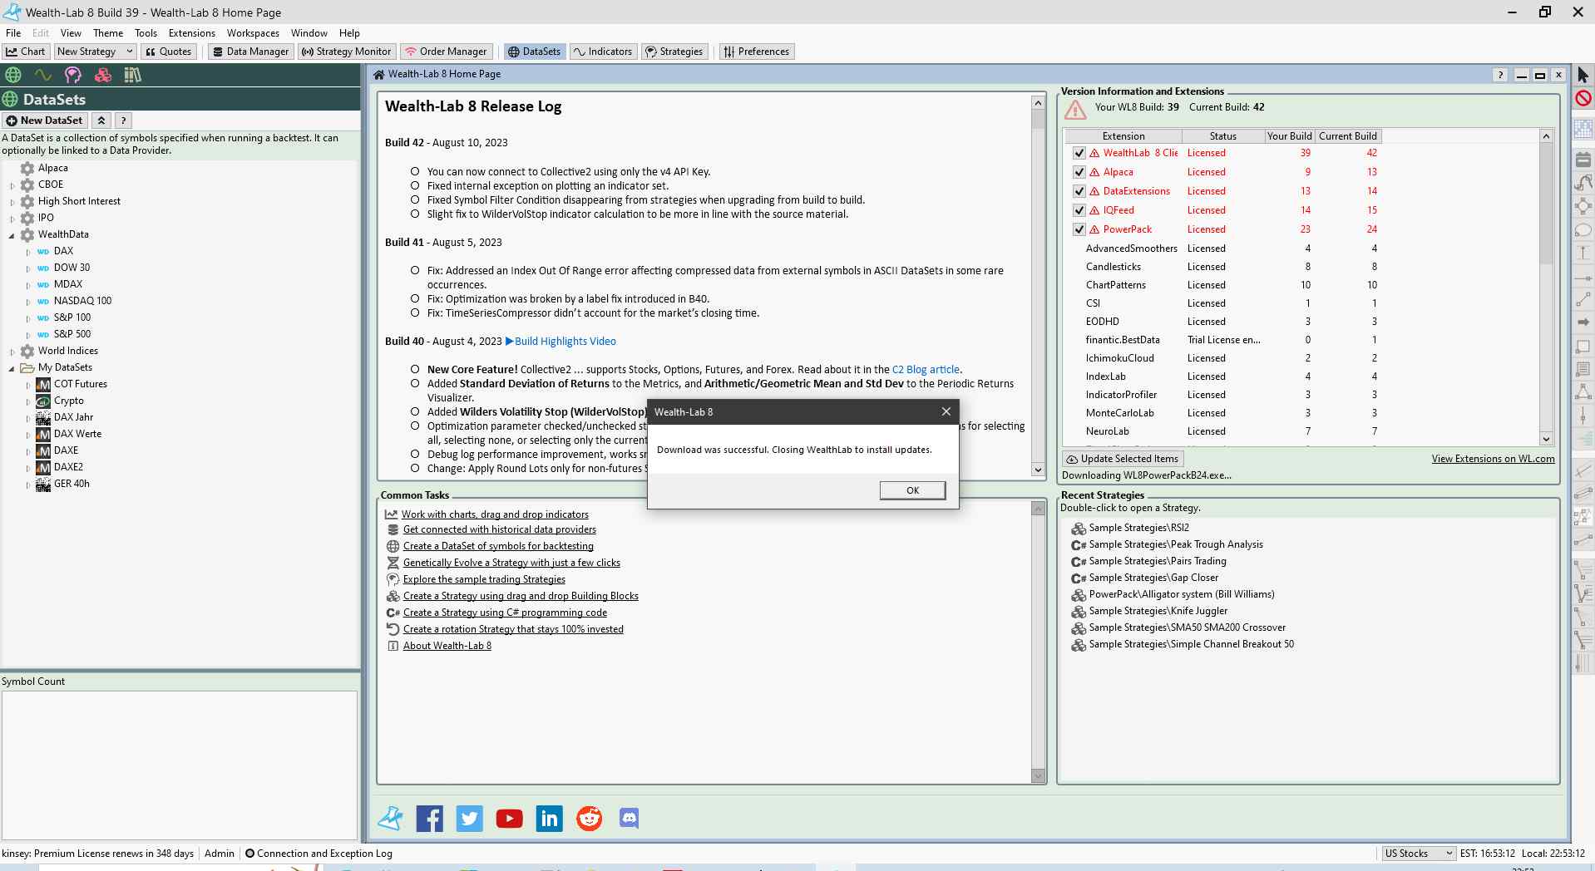The width and height of the screenshot is (1595, 871).
Task: Open the Reddit icon
Action: pyautogui.click(x=590, y=819)
